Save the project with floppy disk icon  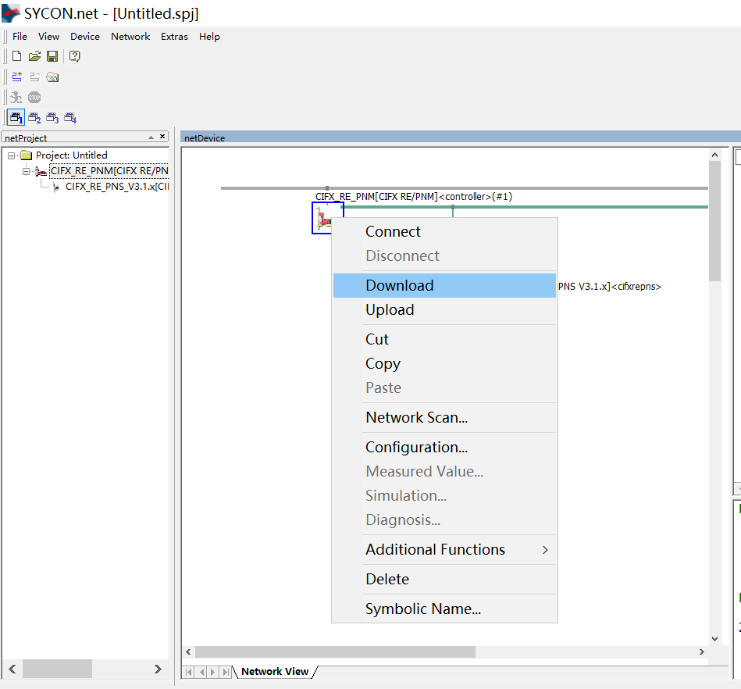(52, 56)
